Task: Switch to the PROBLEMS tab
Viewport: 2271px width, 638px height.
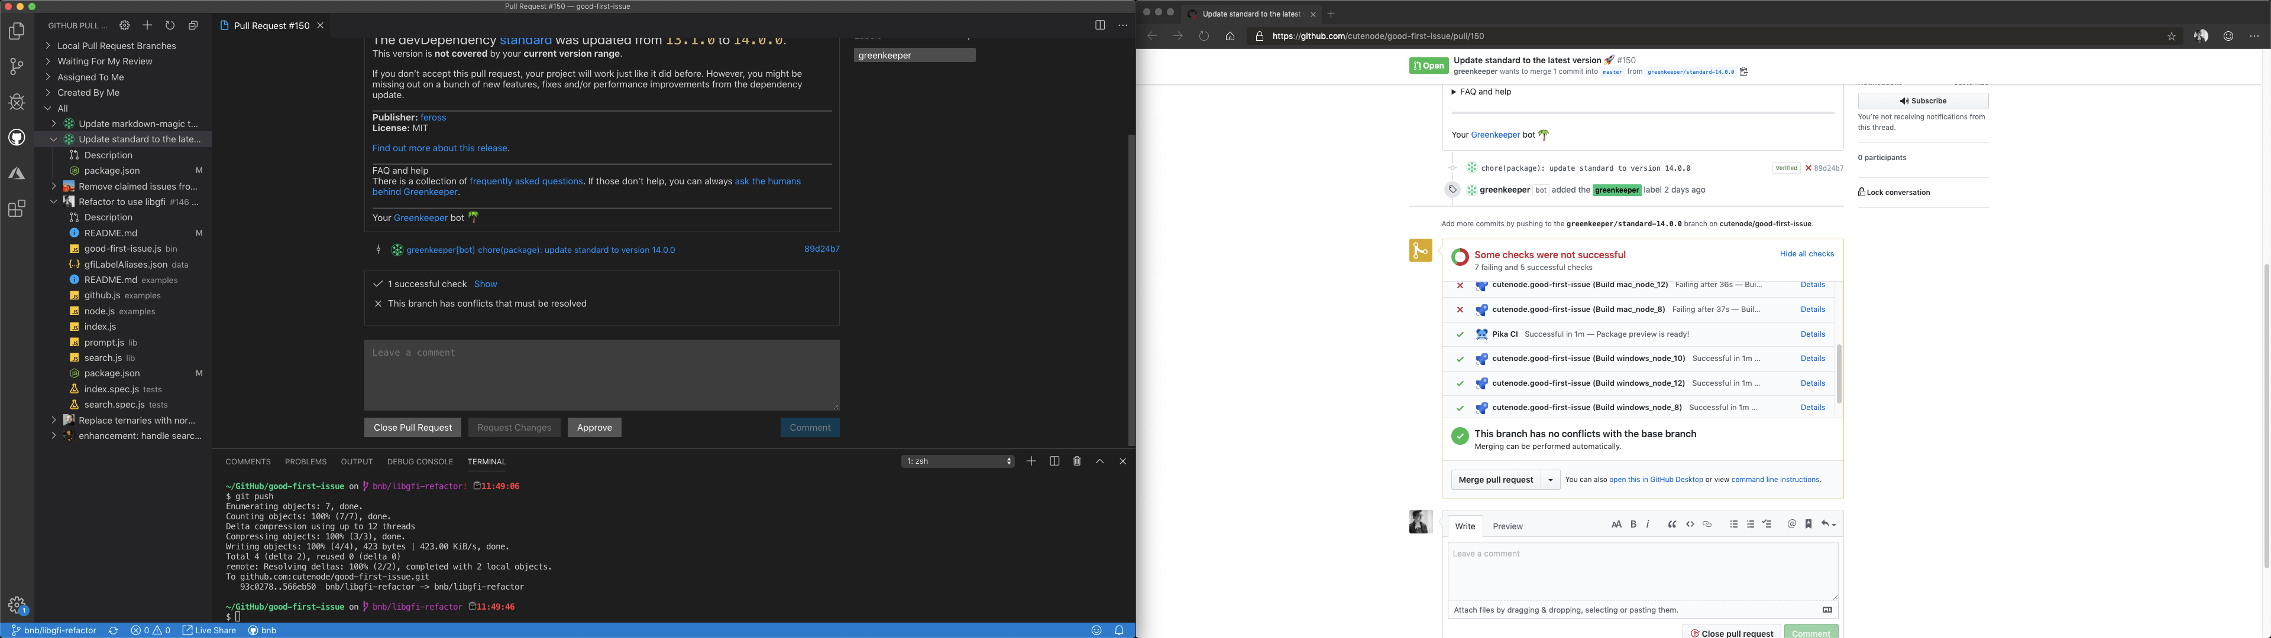Action: [x=305, y=461]
